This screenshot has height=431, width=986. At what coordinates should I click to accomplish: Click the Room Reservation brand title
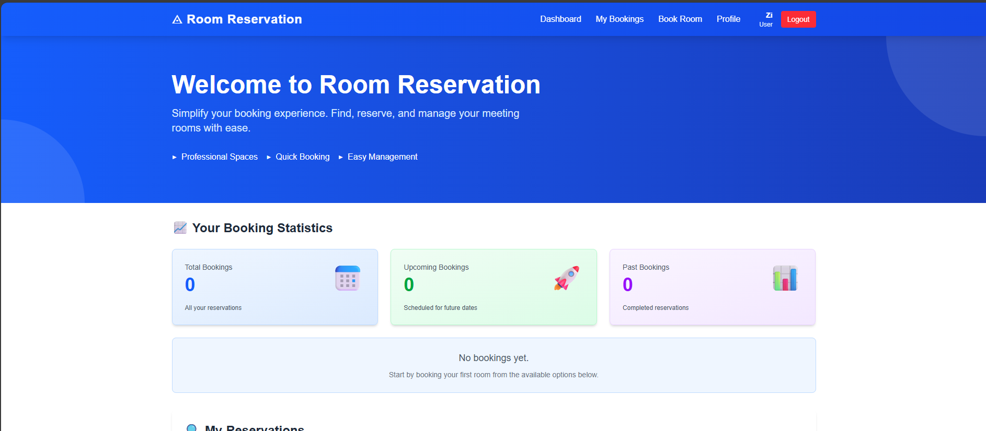click(244, 19)
